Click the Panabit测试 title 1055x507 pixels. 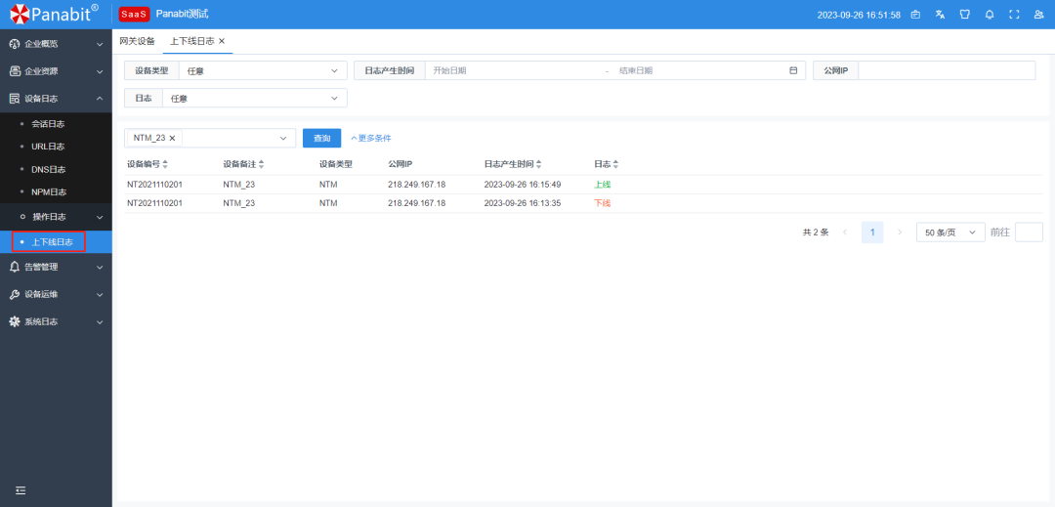[x=182, y=14]
